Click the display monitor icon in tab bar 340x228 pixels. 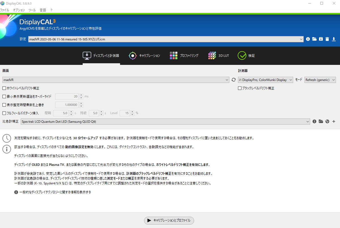click(x=87, y=56)
